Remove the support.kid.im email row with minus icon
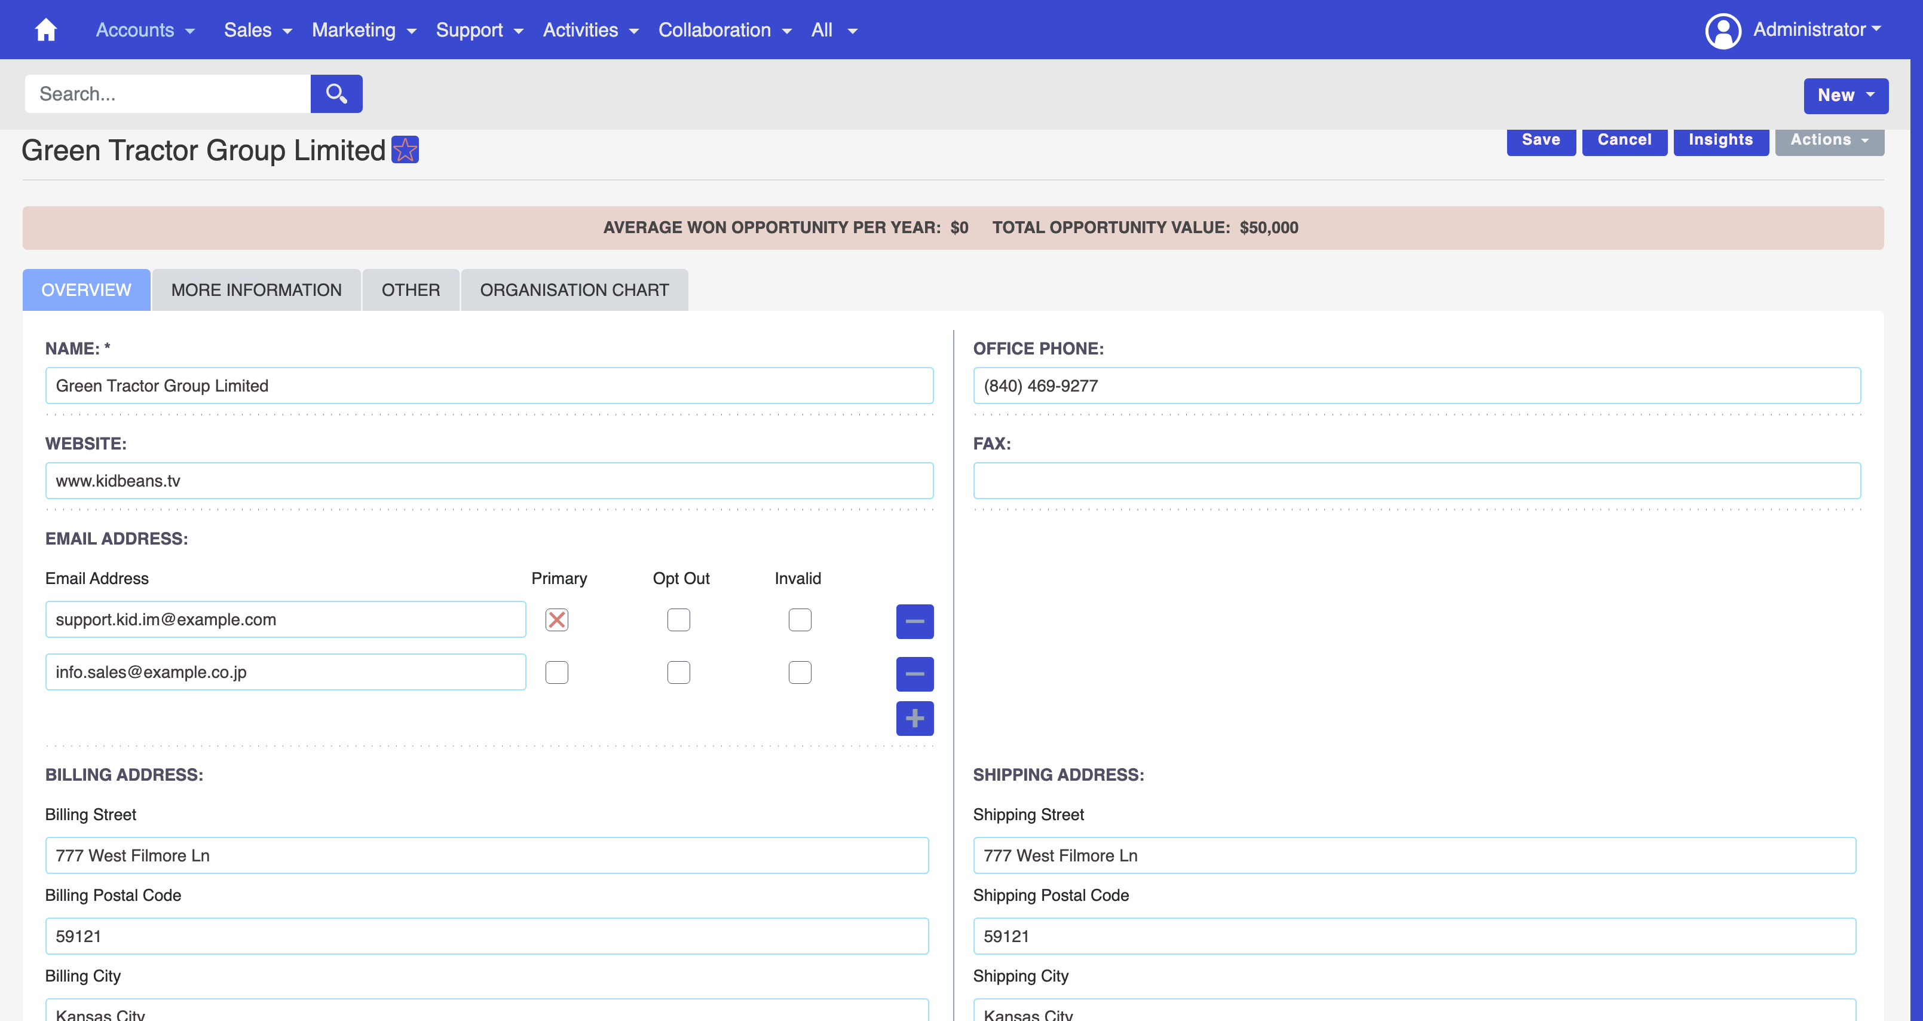 point(914,620)
